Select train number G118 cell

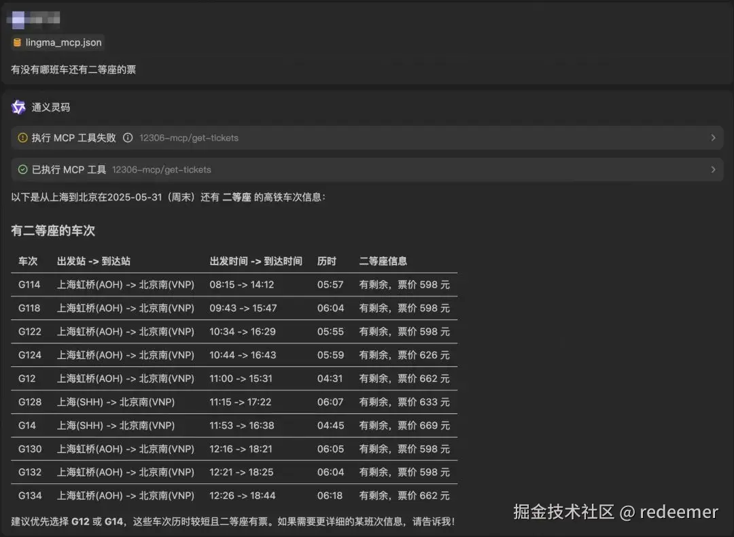pyautogui.click(x=29, y=308)
